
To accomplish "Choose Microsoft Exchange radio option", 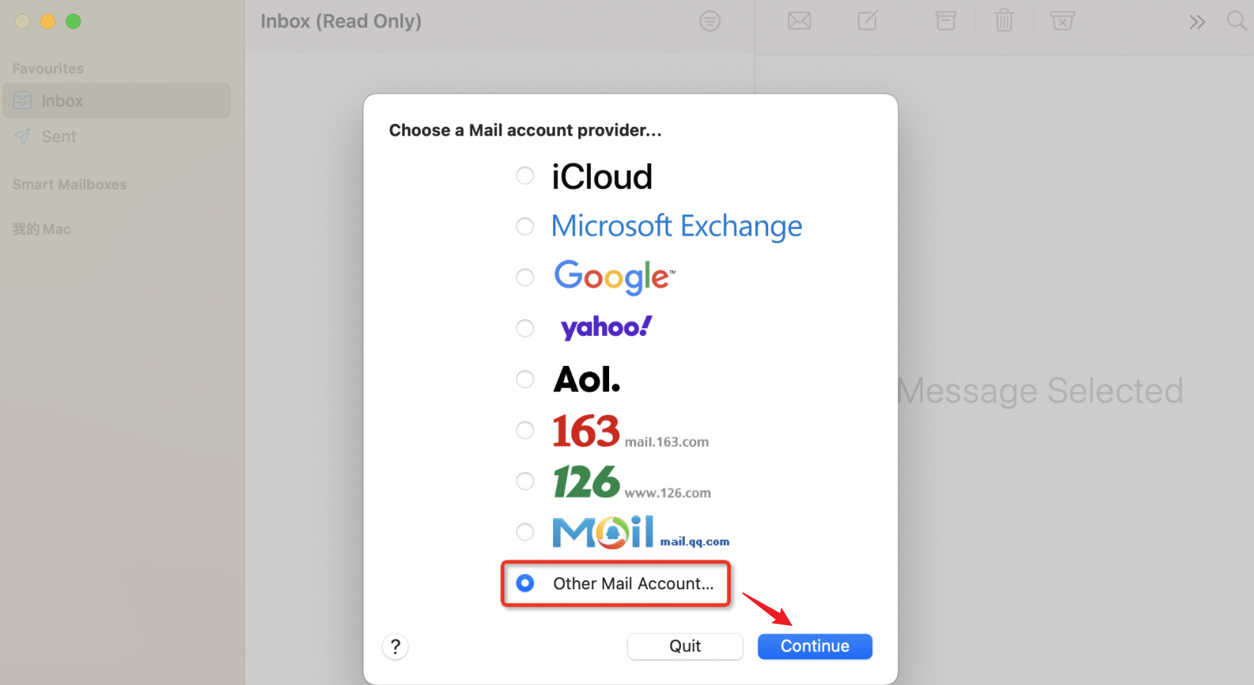I will 525,227.
